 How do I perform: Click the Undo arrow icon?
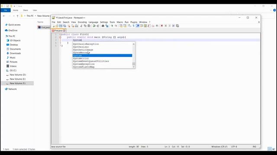tap(94, 26)
